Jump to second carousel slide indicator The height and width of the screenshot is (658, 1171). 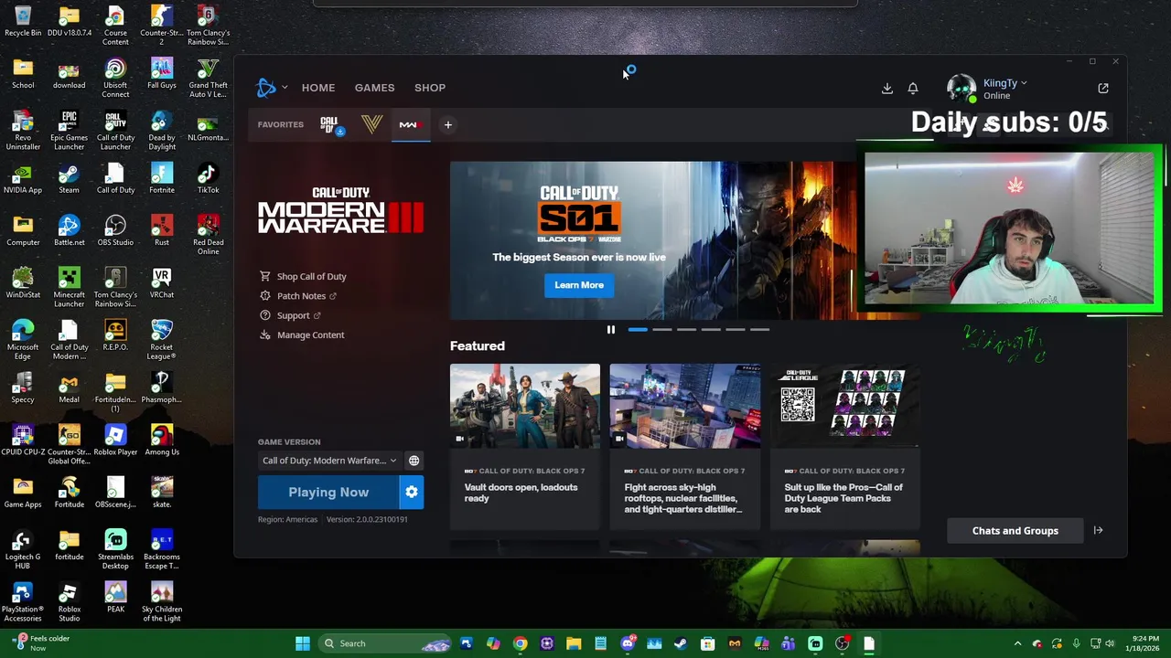pos(662,330)
